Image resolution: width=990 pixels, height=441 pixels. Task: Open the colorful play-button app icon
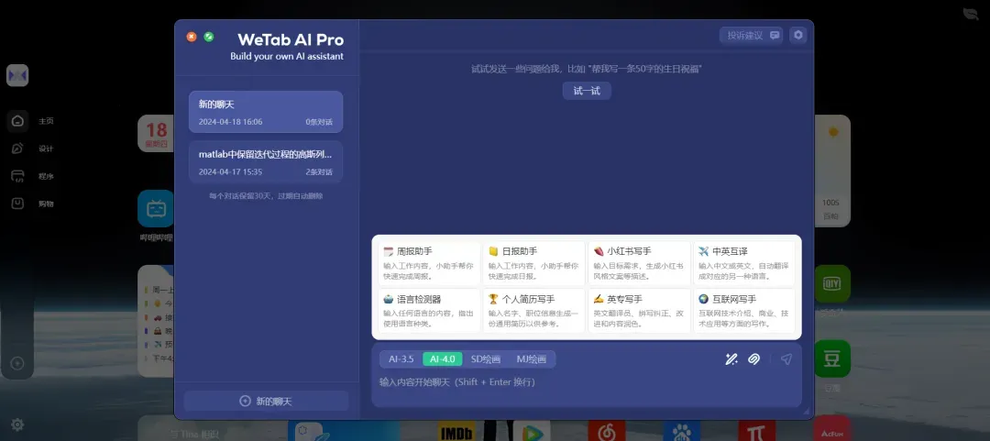pos(532,431)
